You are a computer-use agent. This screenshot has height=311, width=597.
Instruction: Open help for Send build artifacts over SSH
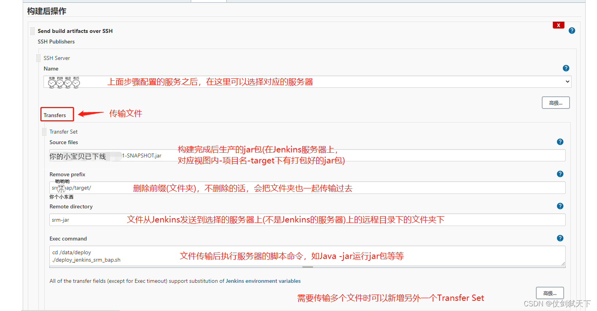tap(572, 31)
